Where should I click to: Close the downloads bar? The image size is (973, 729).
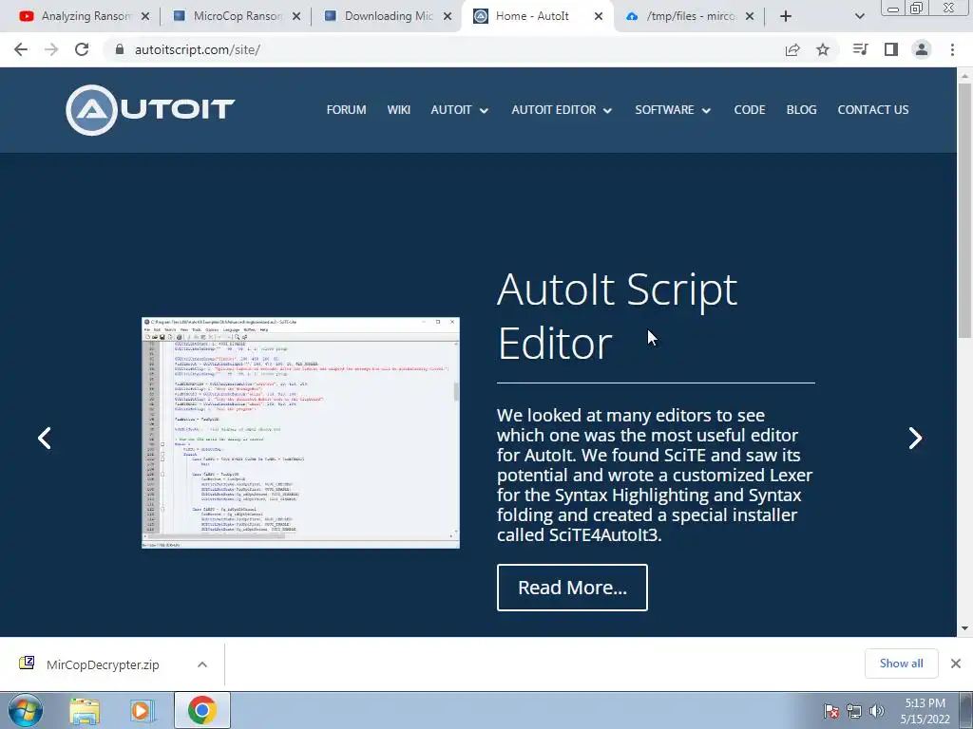[956, 664]
